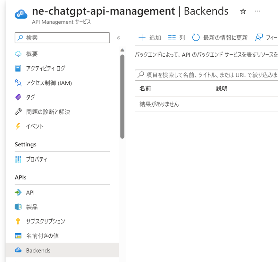Screen dimensions: 278x262
Task: Refresh with 最新の情報に更新 button
Action: [x=220, y=37]
